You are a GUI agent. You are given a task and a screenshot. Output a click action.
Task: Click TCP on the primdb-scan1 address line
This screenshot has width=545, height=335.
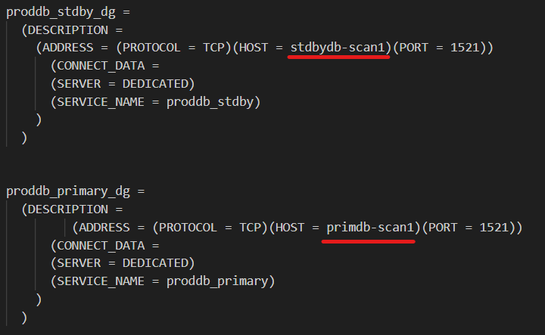point(251,228)
